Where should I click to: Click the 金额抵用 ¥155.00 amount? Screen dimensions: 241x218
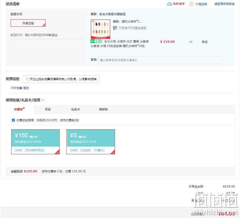(30, 171)
